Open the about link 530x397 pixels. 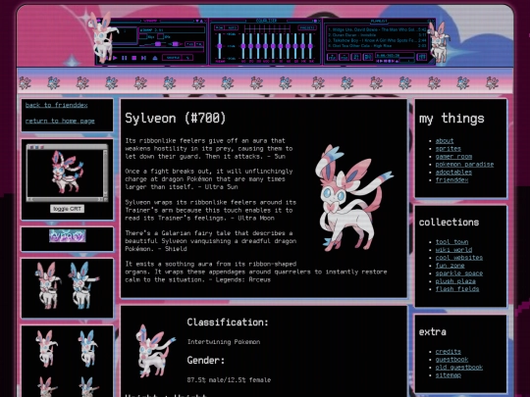pos(445,141)
